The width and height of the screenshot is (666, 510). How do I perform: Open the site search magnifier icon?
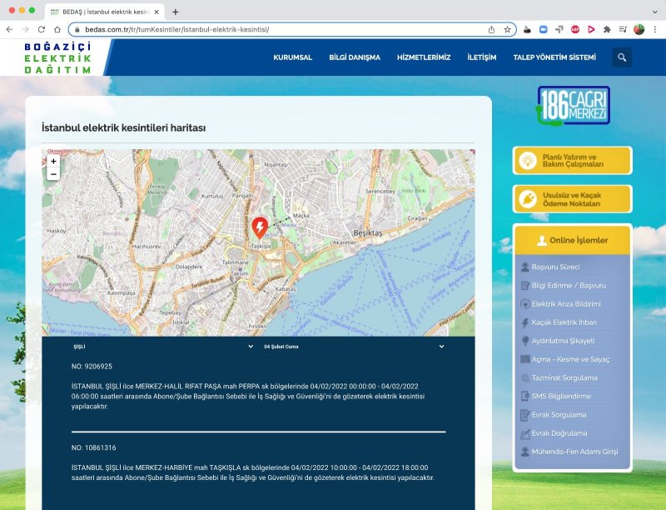(622, 57)
